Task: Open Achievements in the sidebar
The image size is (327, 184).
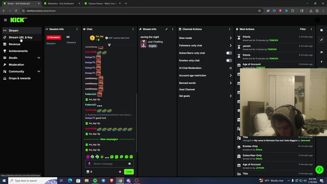Action: point(22,51)
